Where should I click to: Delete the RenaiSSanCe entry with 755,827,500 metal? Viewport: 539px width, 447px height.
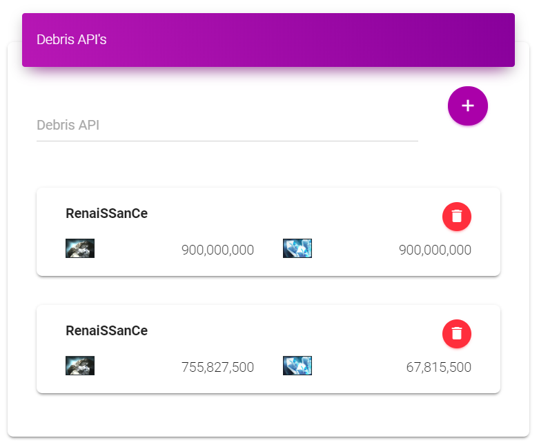click(x=456, y=334)
